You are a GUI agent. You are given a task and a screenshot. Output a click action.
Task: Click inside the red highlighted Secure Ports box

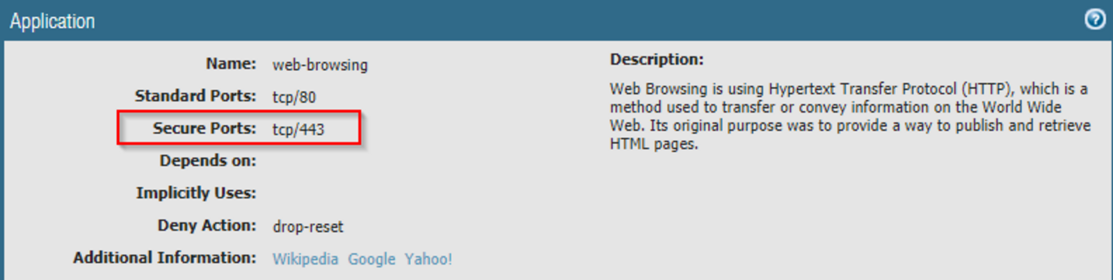[x=239, y=128]
